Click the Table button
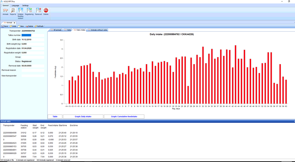This screenshot has height=162, width=295. (x=55, y=117)
